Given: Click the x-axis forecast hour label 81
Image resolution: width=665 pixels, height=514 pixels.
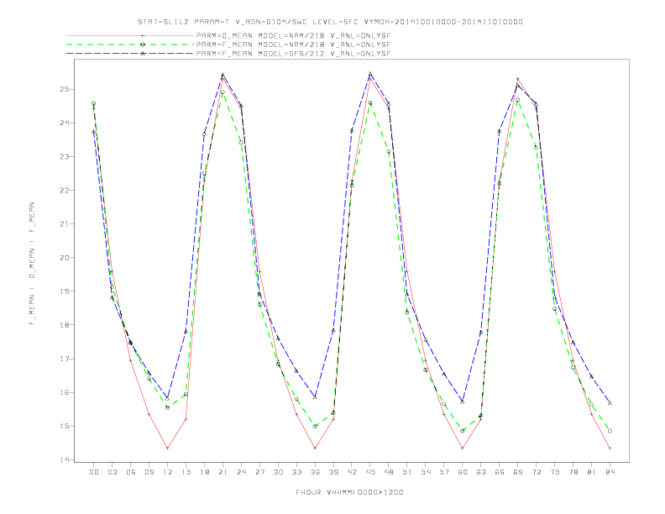Looking at the screenshot, I should click(592, 472).
